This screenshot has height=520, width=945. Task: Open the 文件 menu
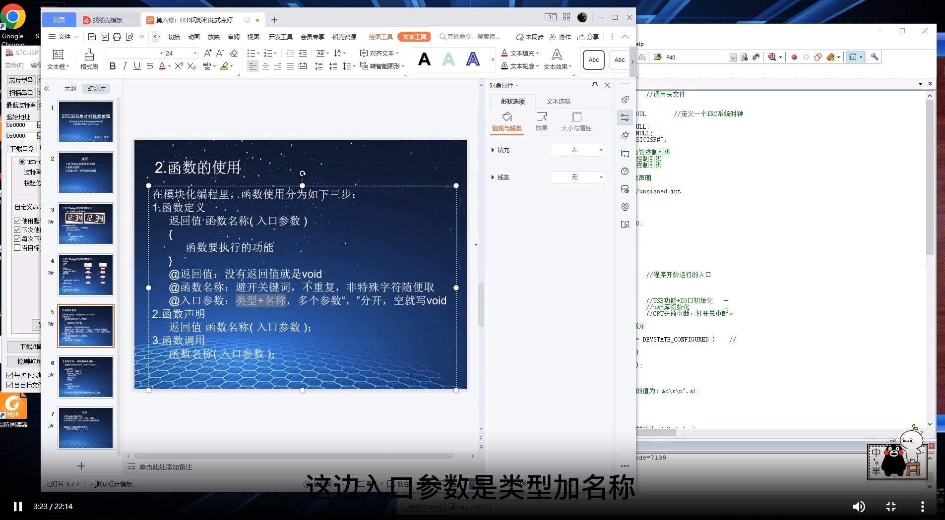pyautogui.click(x=64, y=37)
